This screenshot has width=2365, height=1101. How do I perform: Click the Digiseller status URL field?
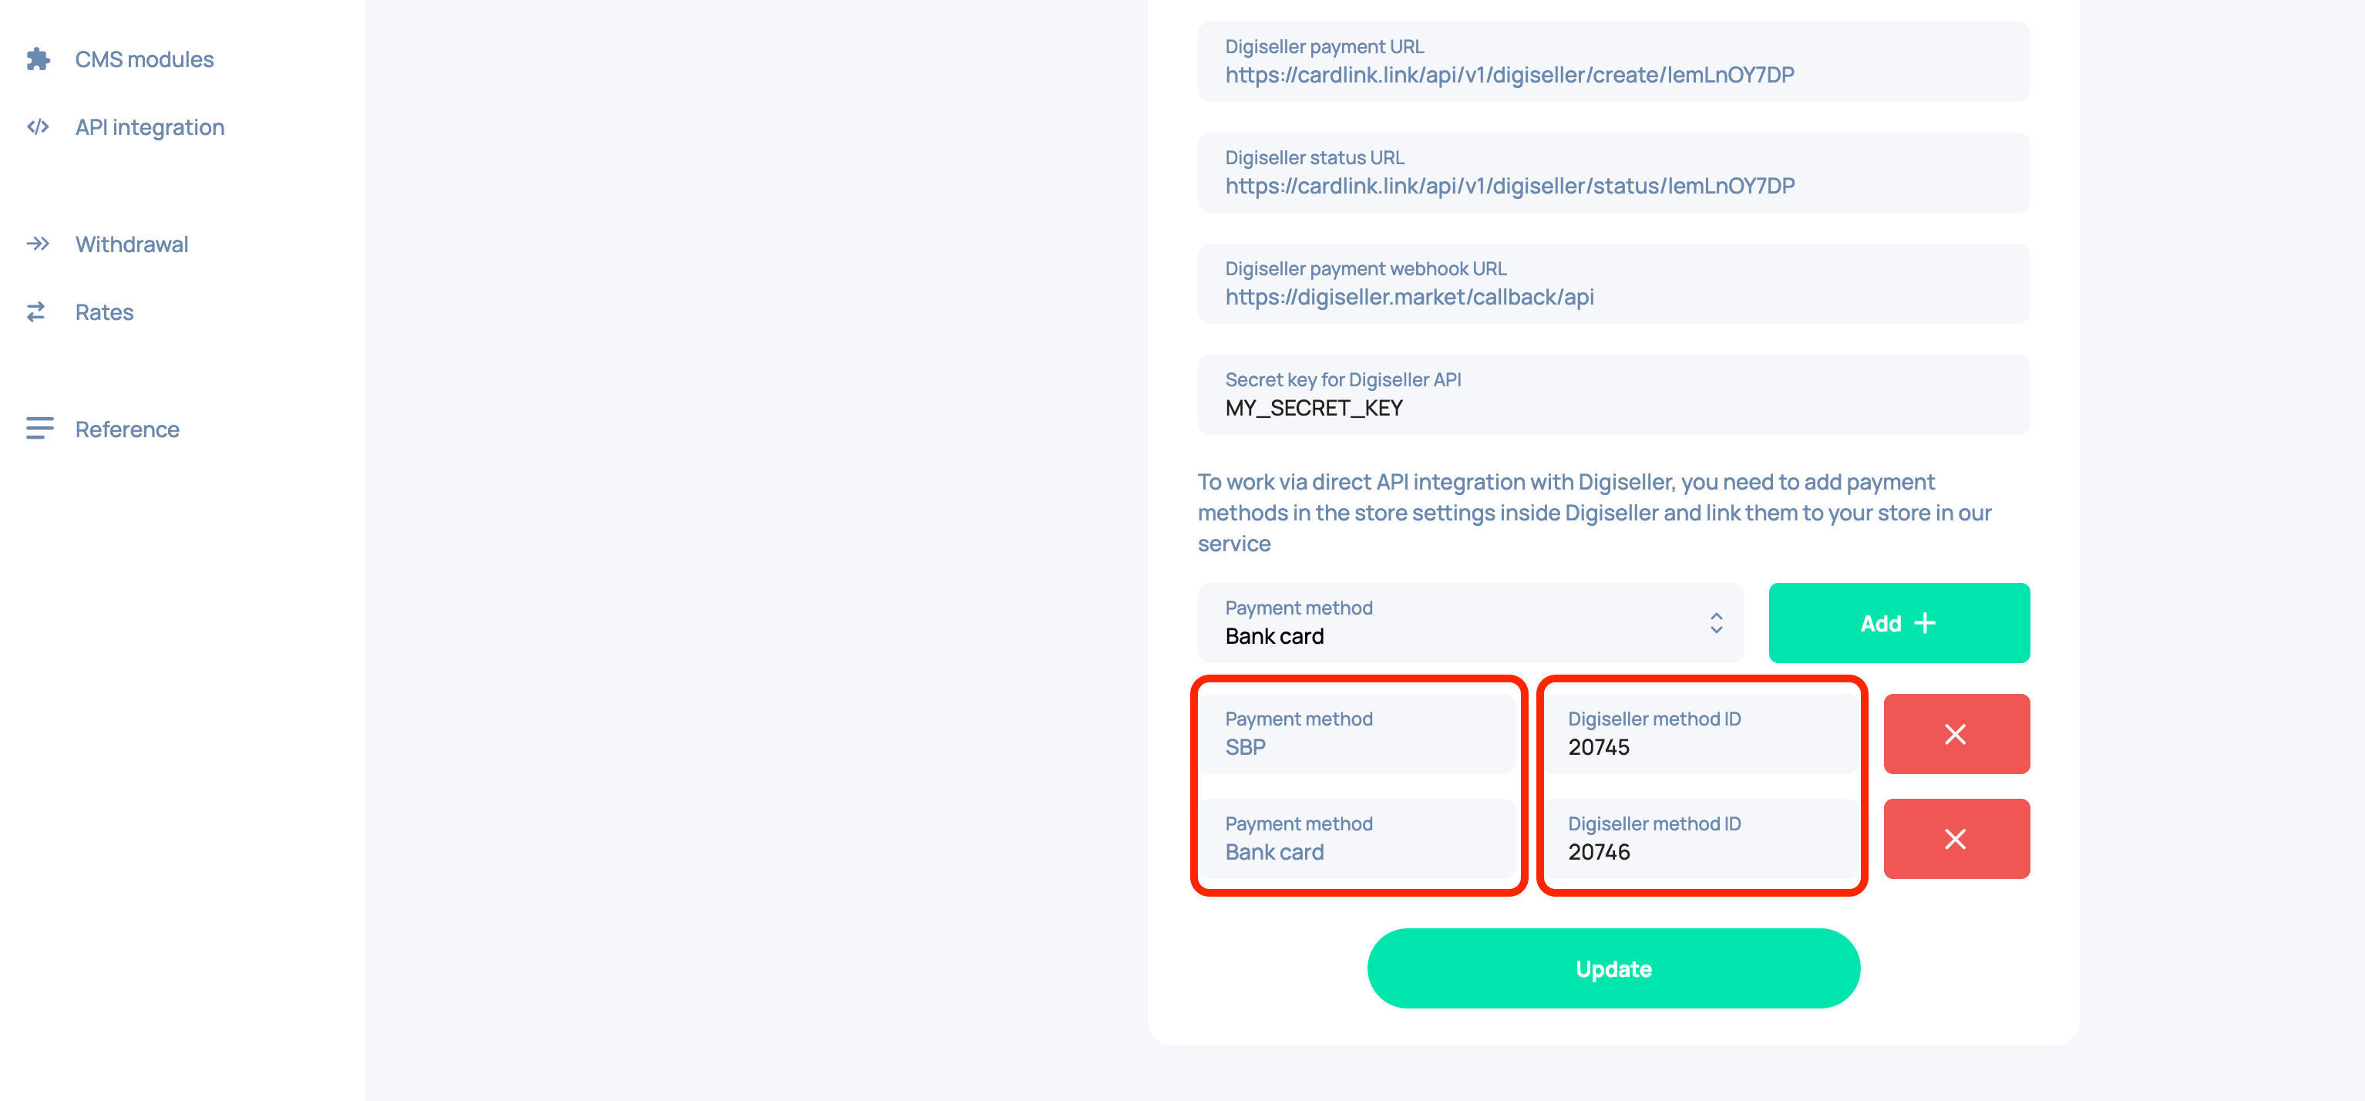[x=1612, y=173]
